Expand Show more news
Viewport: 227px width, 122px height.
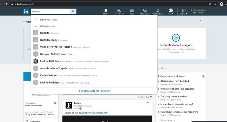tap(168, 120)
